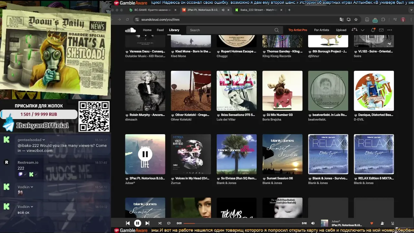Toggle repeat in the player bar
The width and height of the screenshot is (414, 233).
tap(169, 223)
